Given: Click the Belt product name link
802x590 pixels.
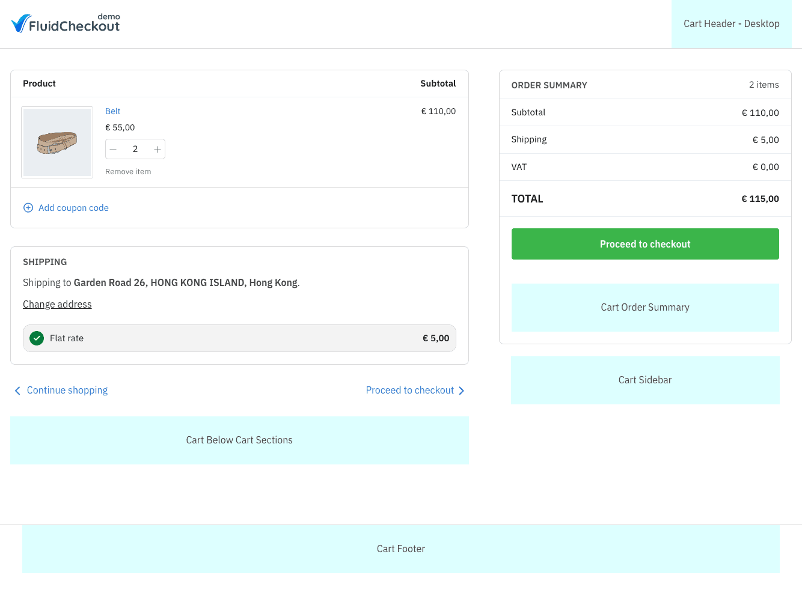Looking at the screenshot, I should pos(112,111).
